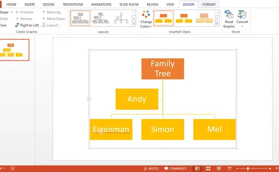Screen dimensions: 279x172
Task: Toggle the NOTES pane
Action: 151,169
